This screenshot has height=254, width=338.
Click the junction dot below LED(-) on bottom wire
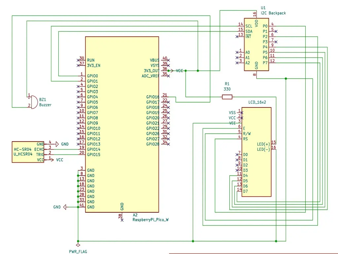pos(276,241)
